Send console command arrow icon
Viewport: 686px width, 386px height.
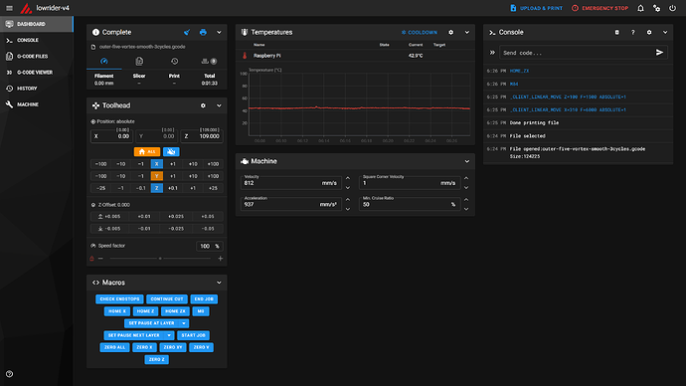[659, 53]
